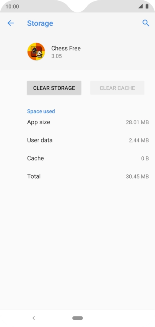The height and width of the screenshot is (327, 155).
Task: Select the Cache row
Action: pos(88,158)
